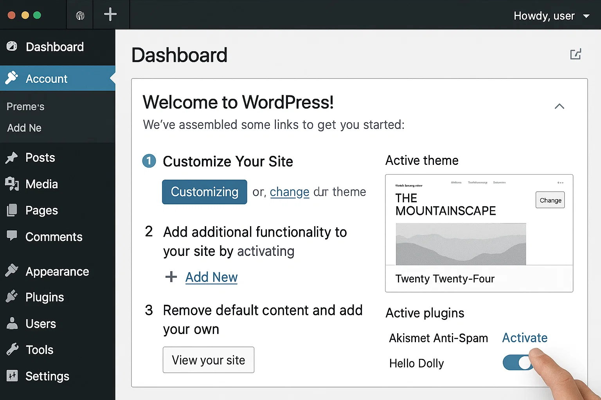Screen dimensions: 601x400
Task: Click the Comments speech bubble icon
Action: click(x=12, y=236)
